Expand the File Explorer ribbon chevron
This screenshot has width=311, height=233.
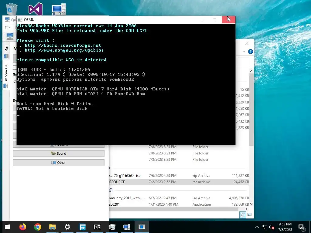point(244,52)
